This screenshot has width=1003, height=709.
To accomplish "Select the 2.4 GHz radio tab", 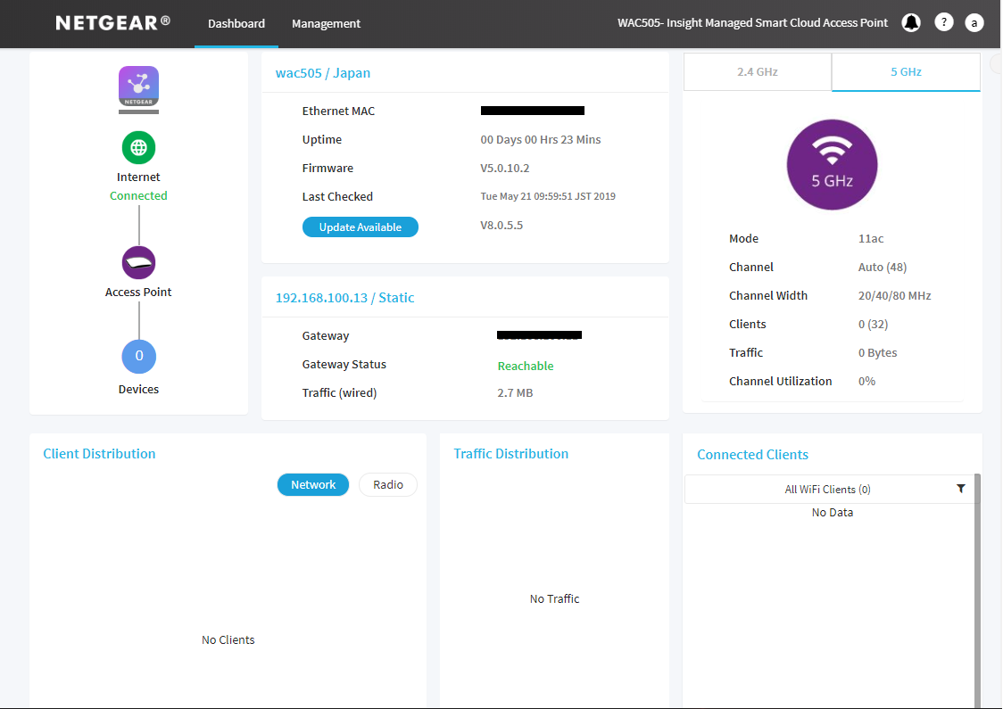I will 758,71.
